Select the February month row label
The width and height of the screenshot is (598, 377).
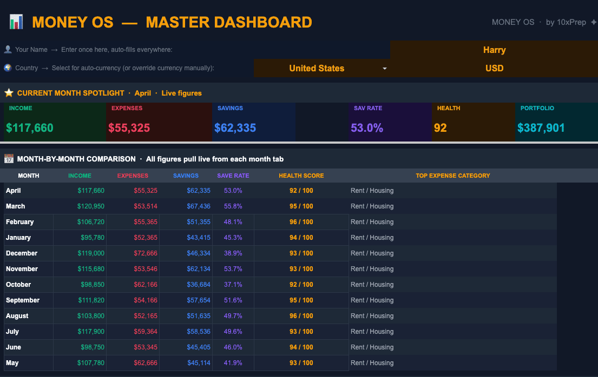click(20, 221)
